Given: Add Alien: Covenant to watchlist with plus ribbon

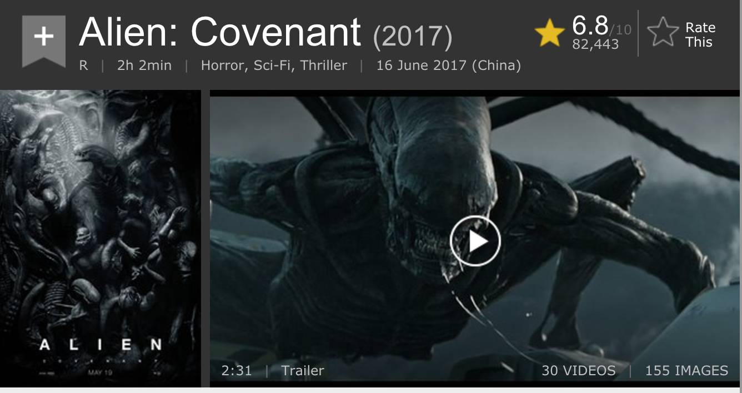Looking at the screenshot, I should click(43, 41).
